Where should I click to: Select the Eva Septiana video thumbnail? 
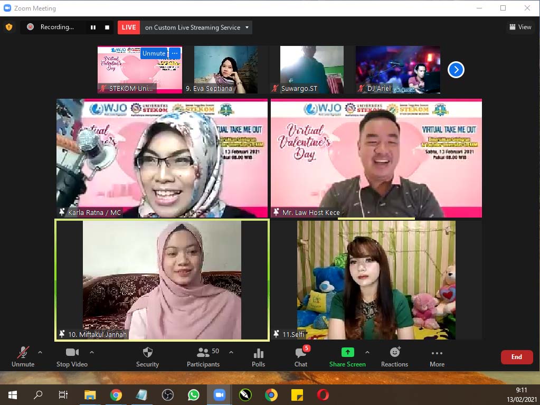tap(225, 70)
